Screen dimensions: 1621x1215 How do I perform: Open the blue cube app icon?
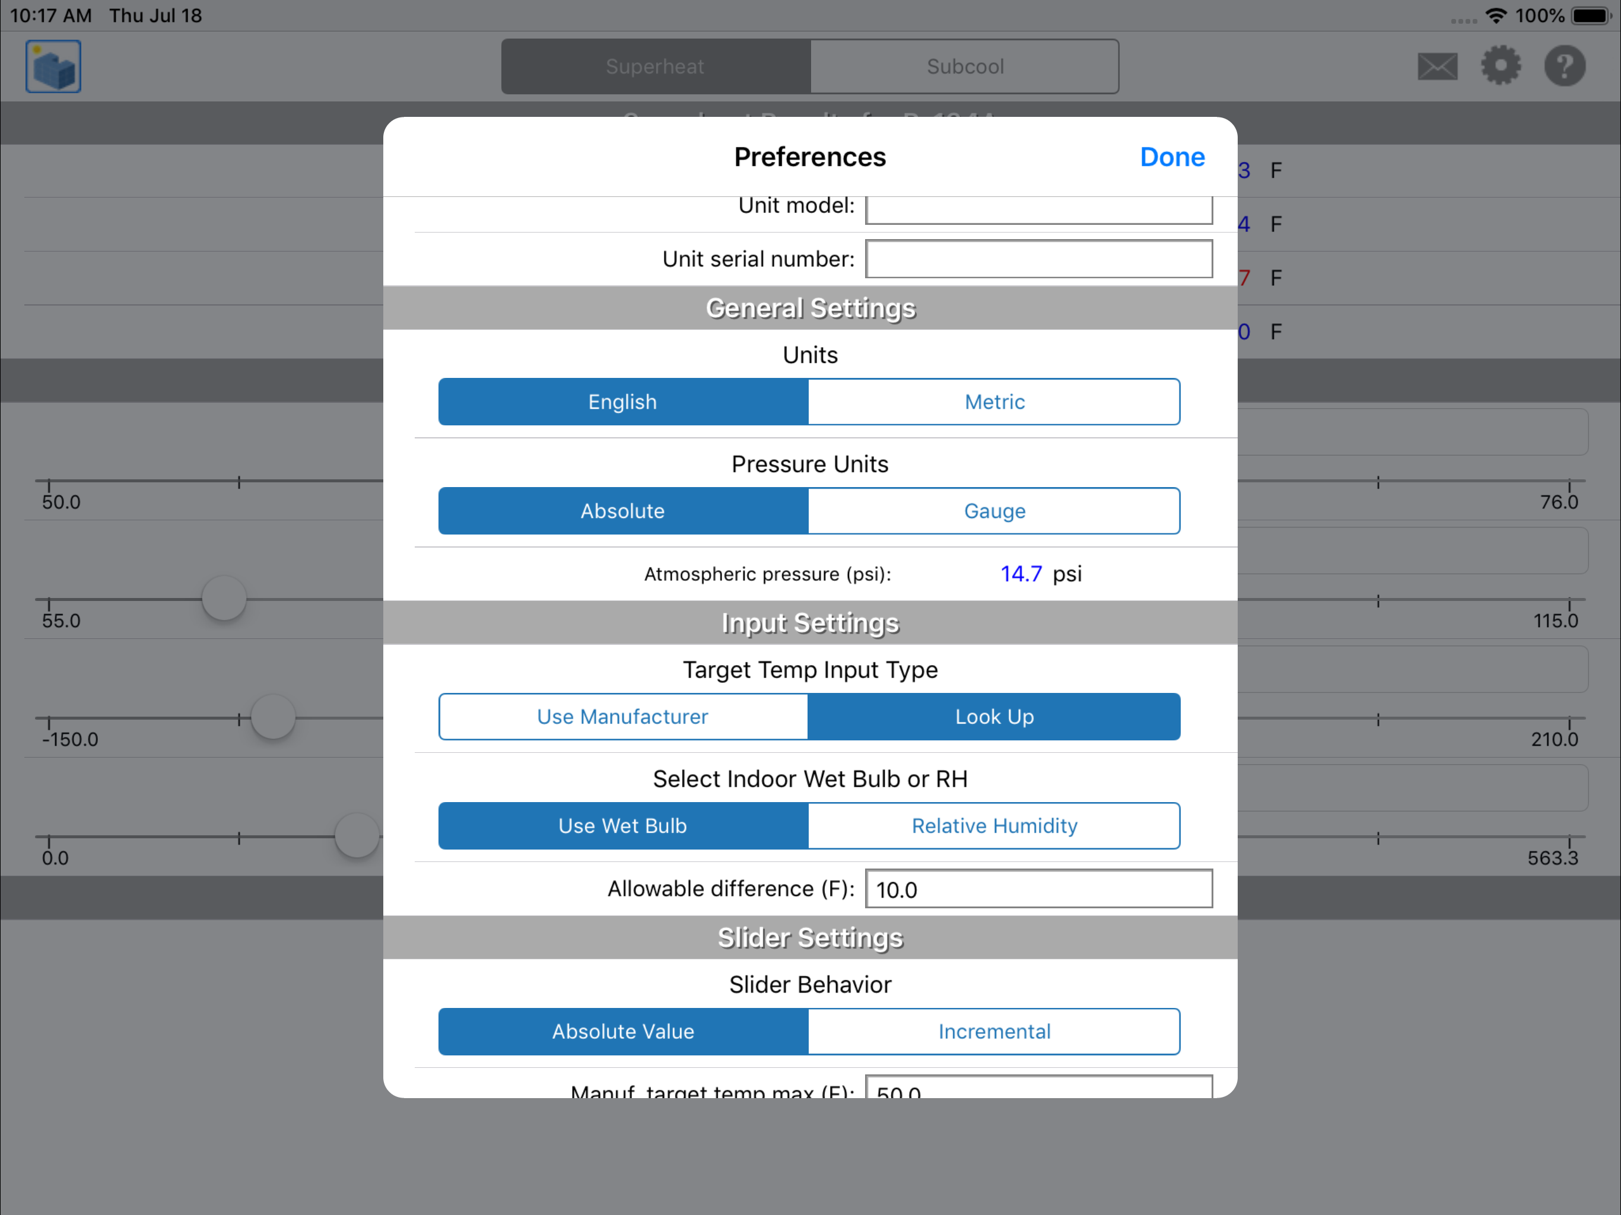point(53,66)
